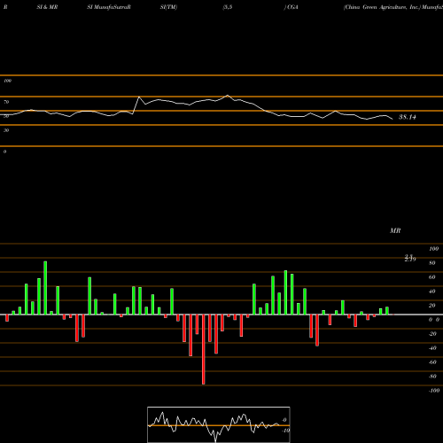Click the MR indicator heading
The width and height of the screenshot is (443, 443).
tap(395, 230)
